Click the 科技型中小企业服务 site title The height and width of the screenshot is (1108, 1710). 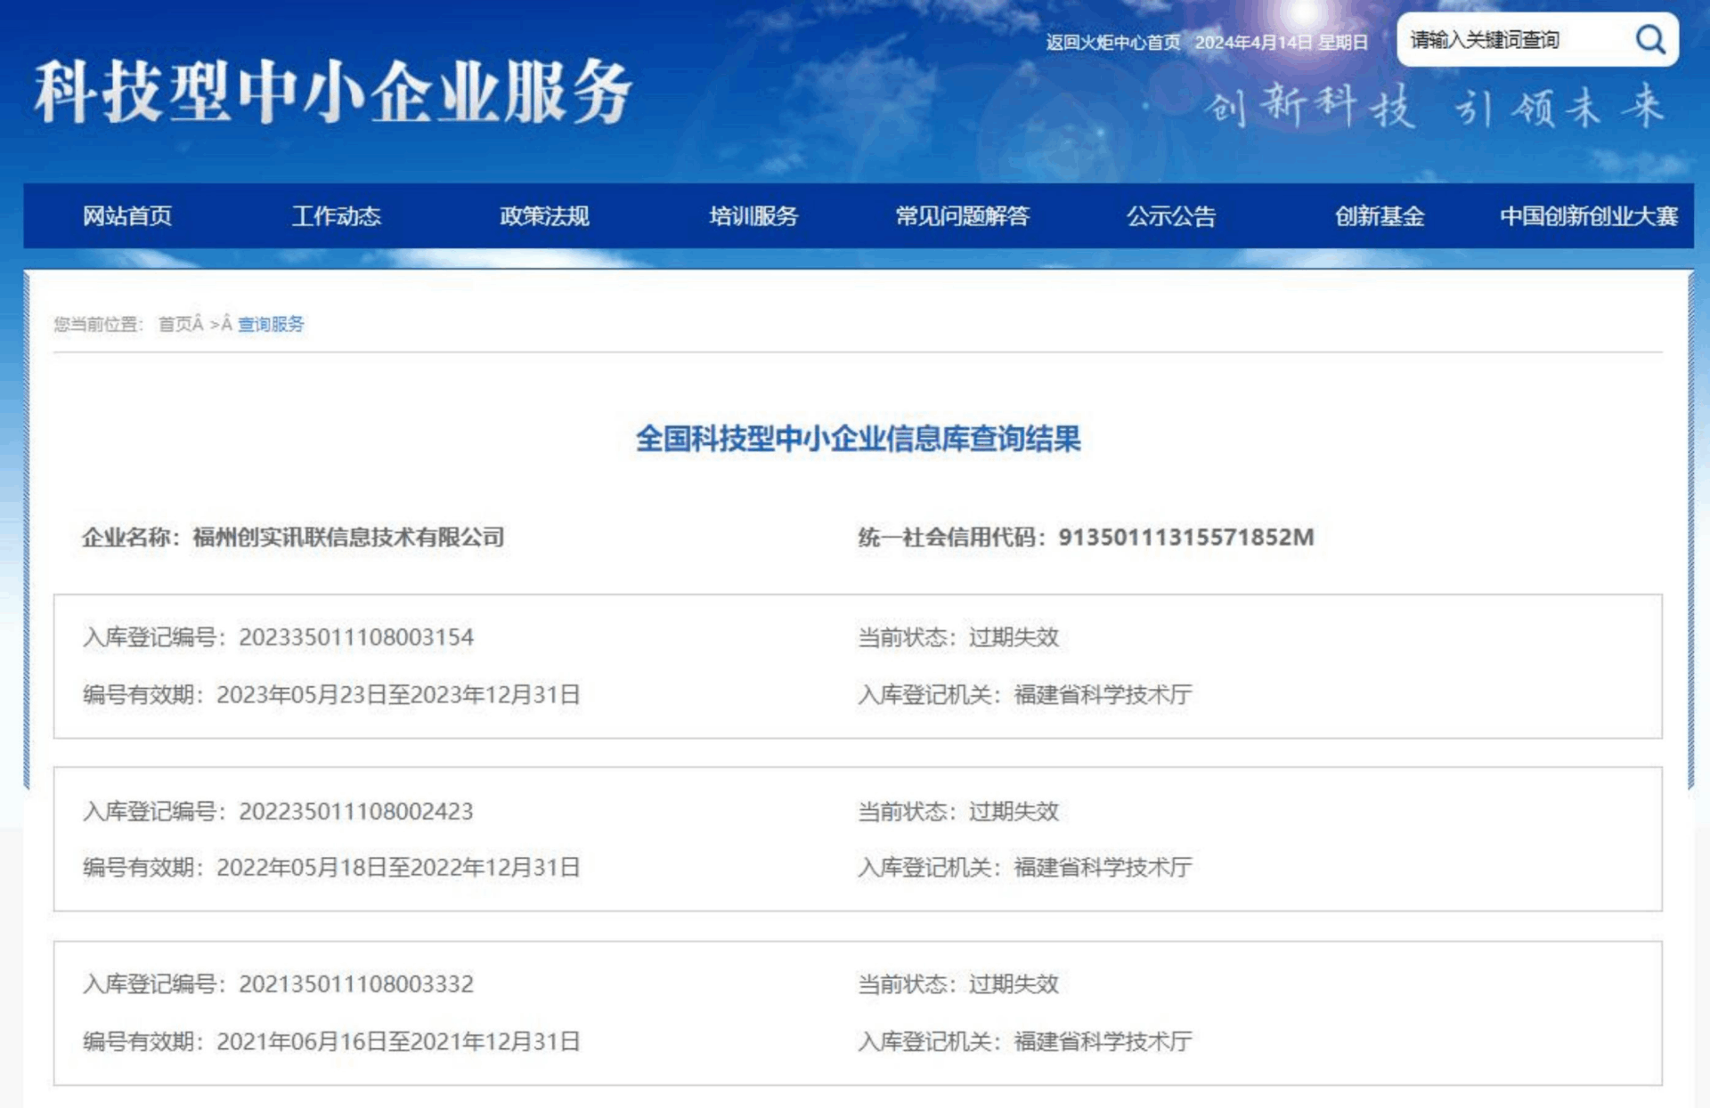click(x=333, y=93)
